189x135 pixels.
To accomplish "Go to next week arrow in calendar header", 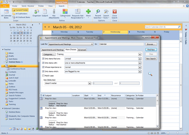I will (49, 27).
